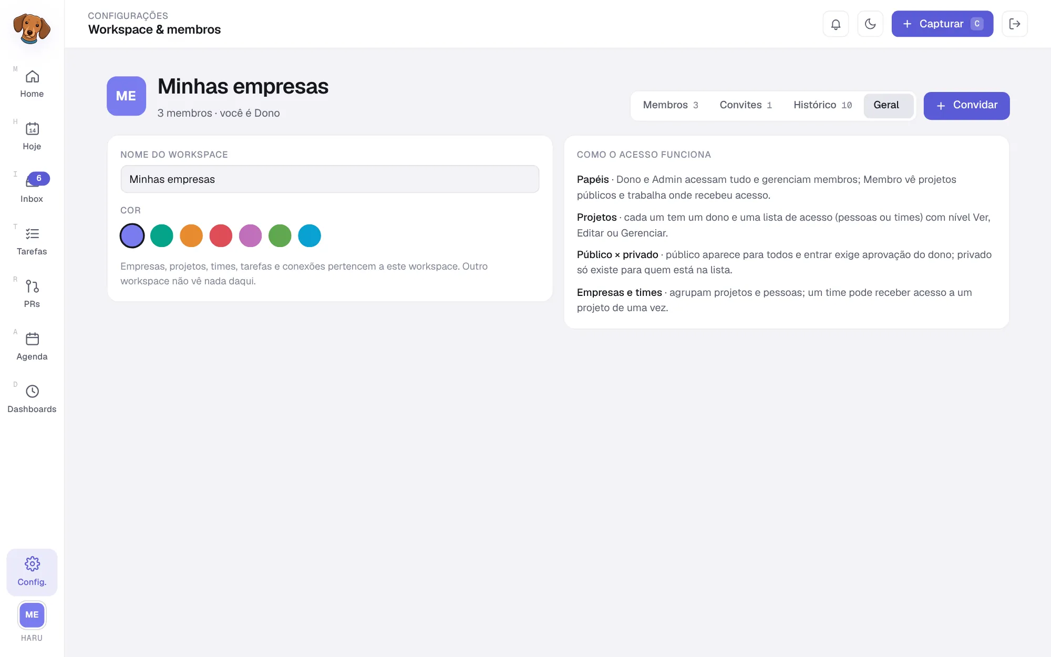Screen dimensions: 1051x657
Task: Select the light blue color swatch
Action: 310,235
